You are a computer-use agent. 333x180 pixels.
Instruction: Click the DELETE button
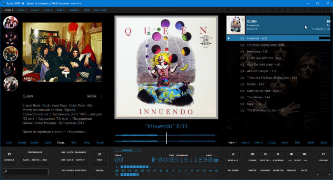coord(252,170)
